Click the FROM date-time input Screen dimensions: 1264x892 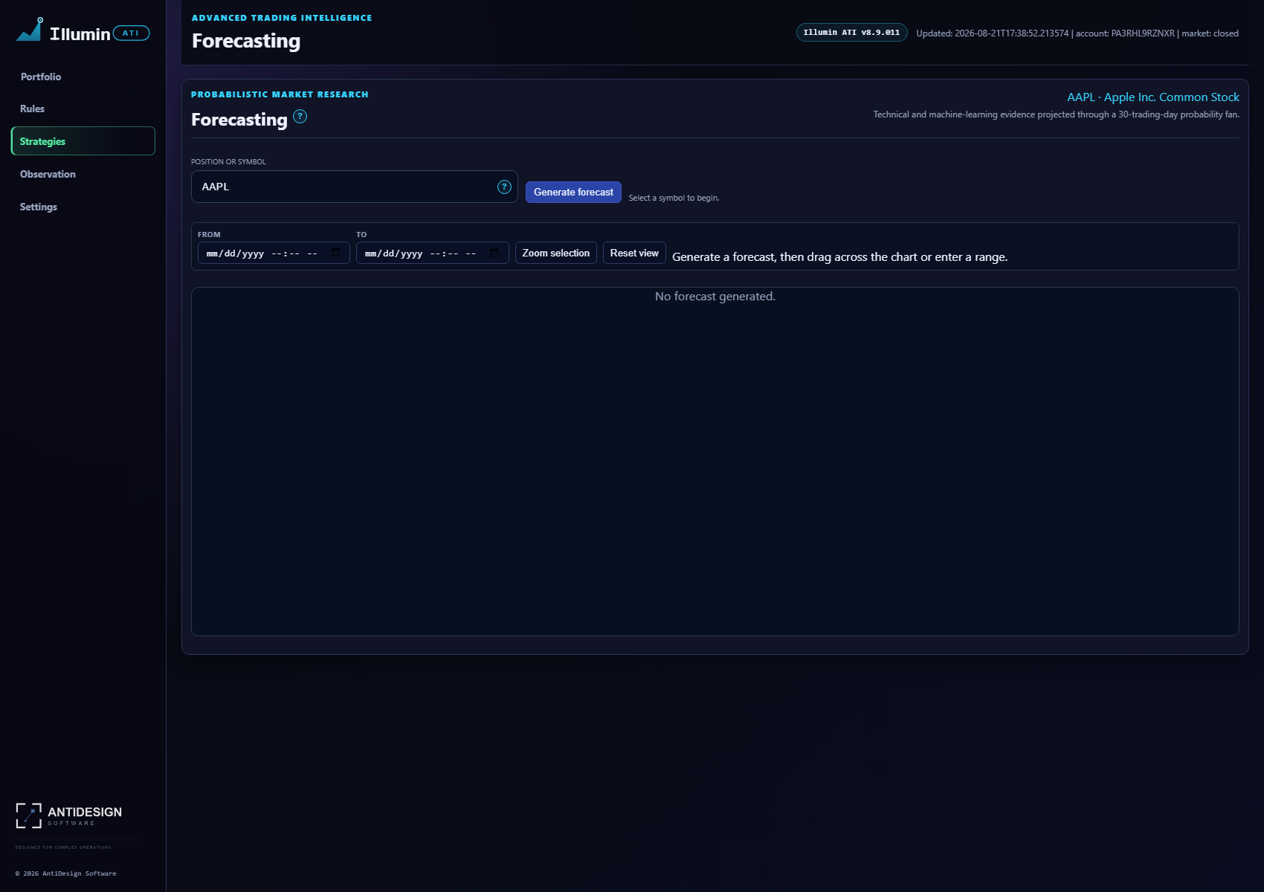[274, 253]
